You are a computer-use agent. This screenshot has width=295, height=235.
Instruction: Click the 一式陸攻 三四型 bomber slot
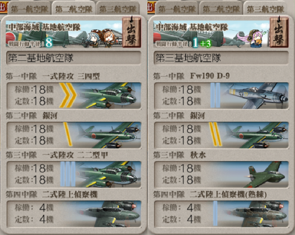point(74,96)
